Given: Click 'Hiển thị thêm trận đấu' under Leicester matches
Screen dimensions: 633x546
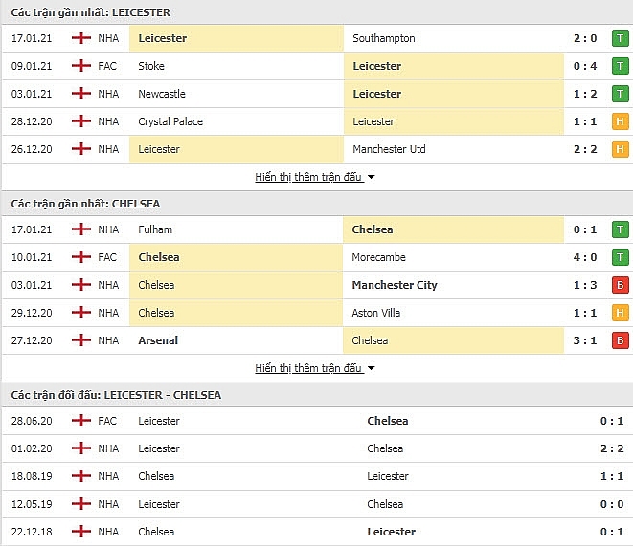Looking at the screenshot, I should click(308, 177).
